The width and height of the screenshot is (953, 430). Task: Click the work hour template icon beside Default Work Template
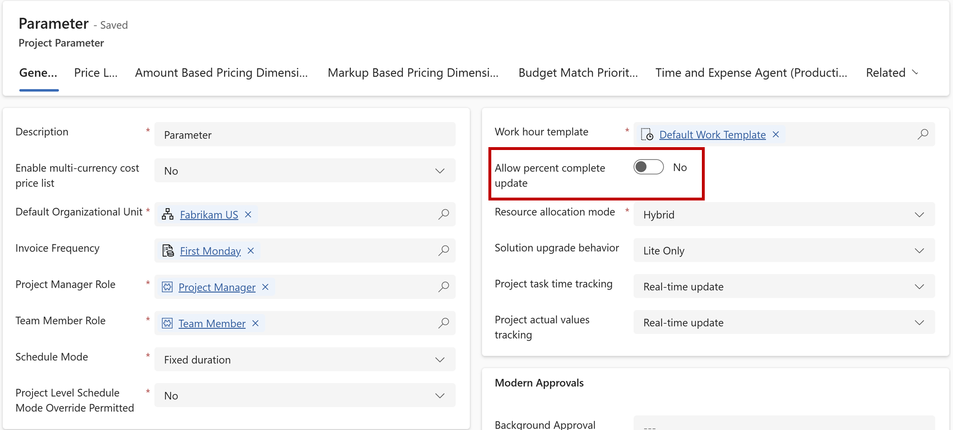tap(648, 134)
